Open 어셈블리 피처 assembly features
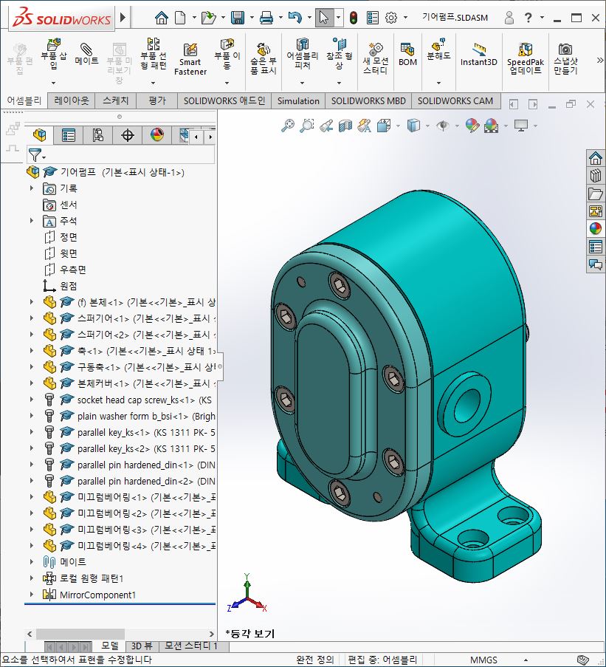The width and height of the screenshot is (606, 667). point(302,54)
